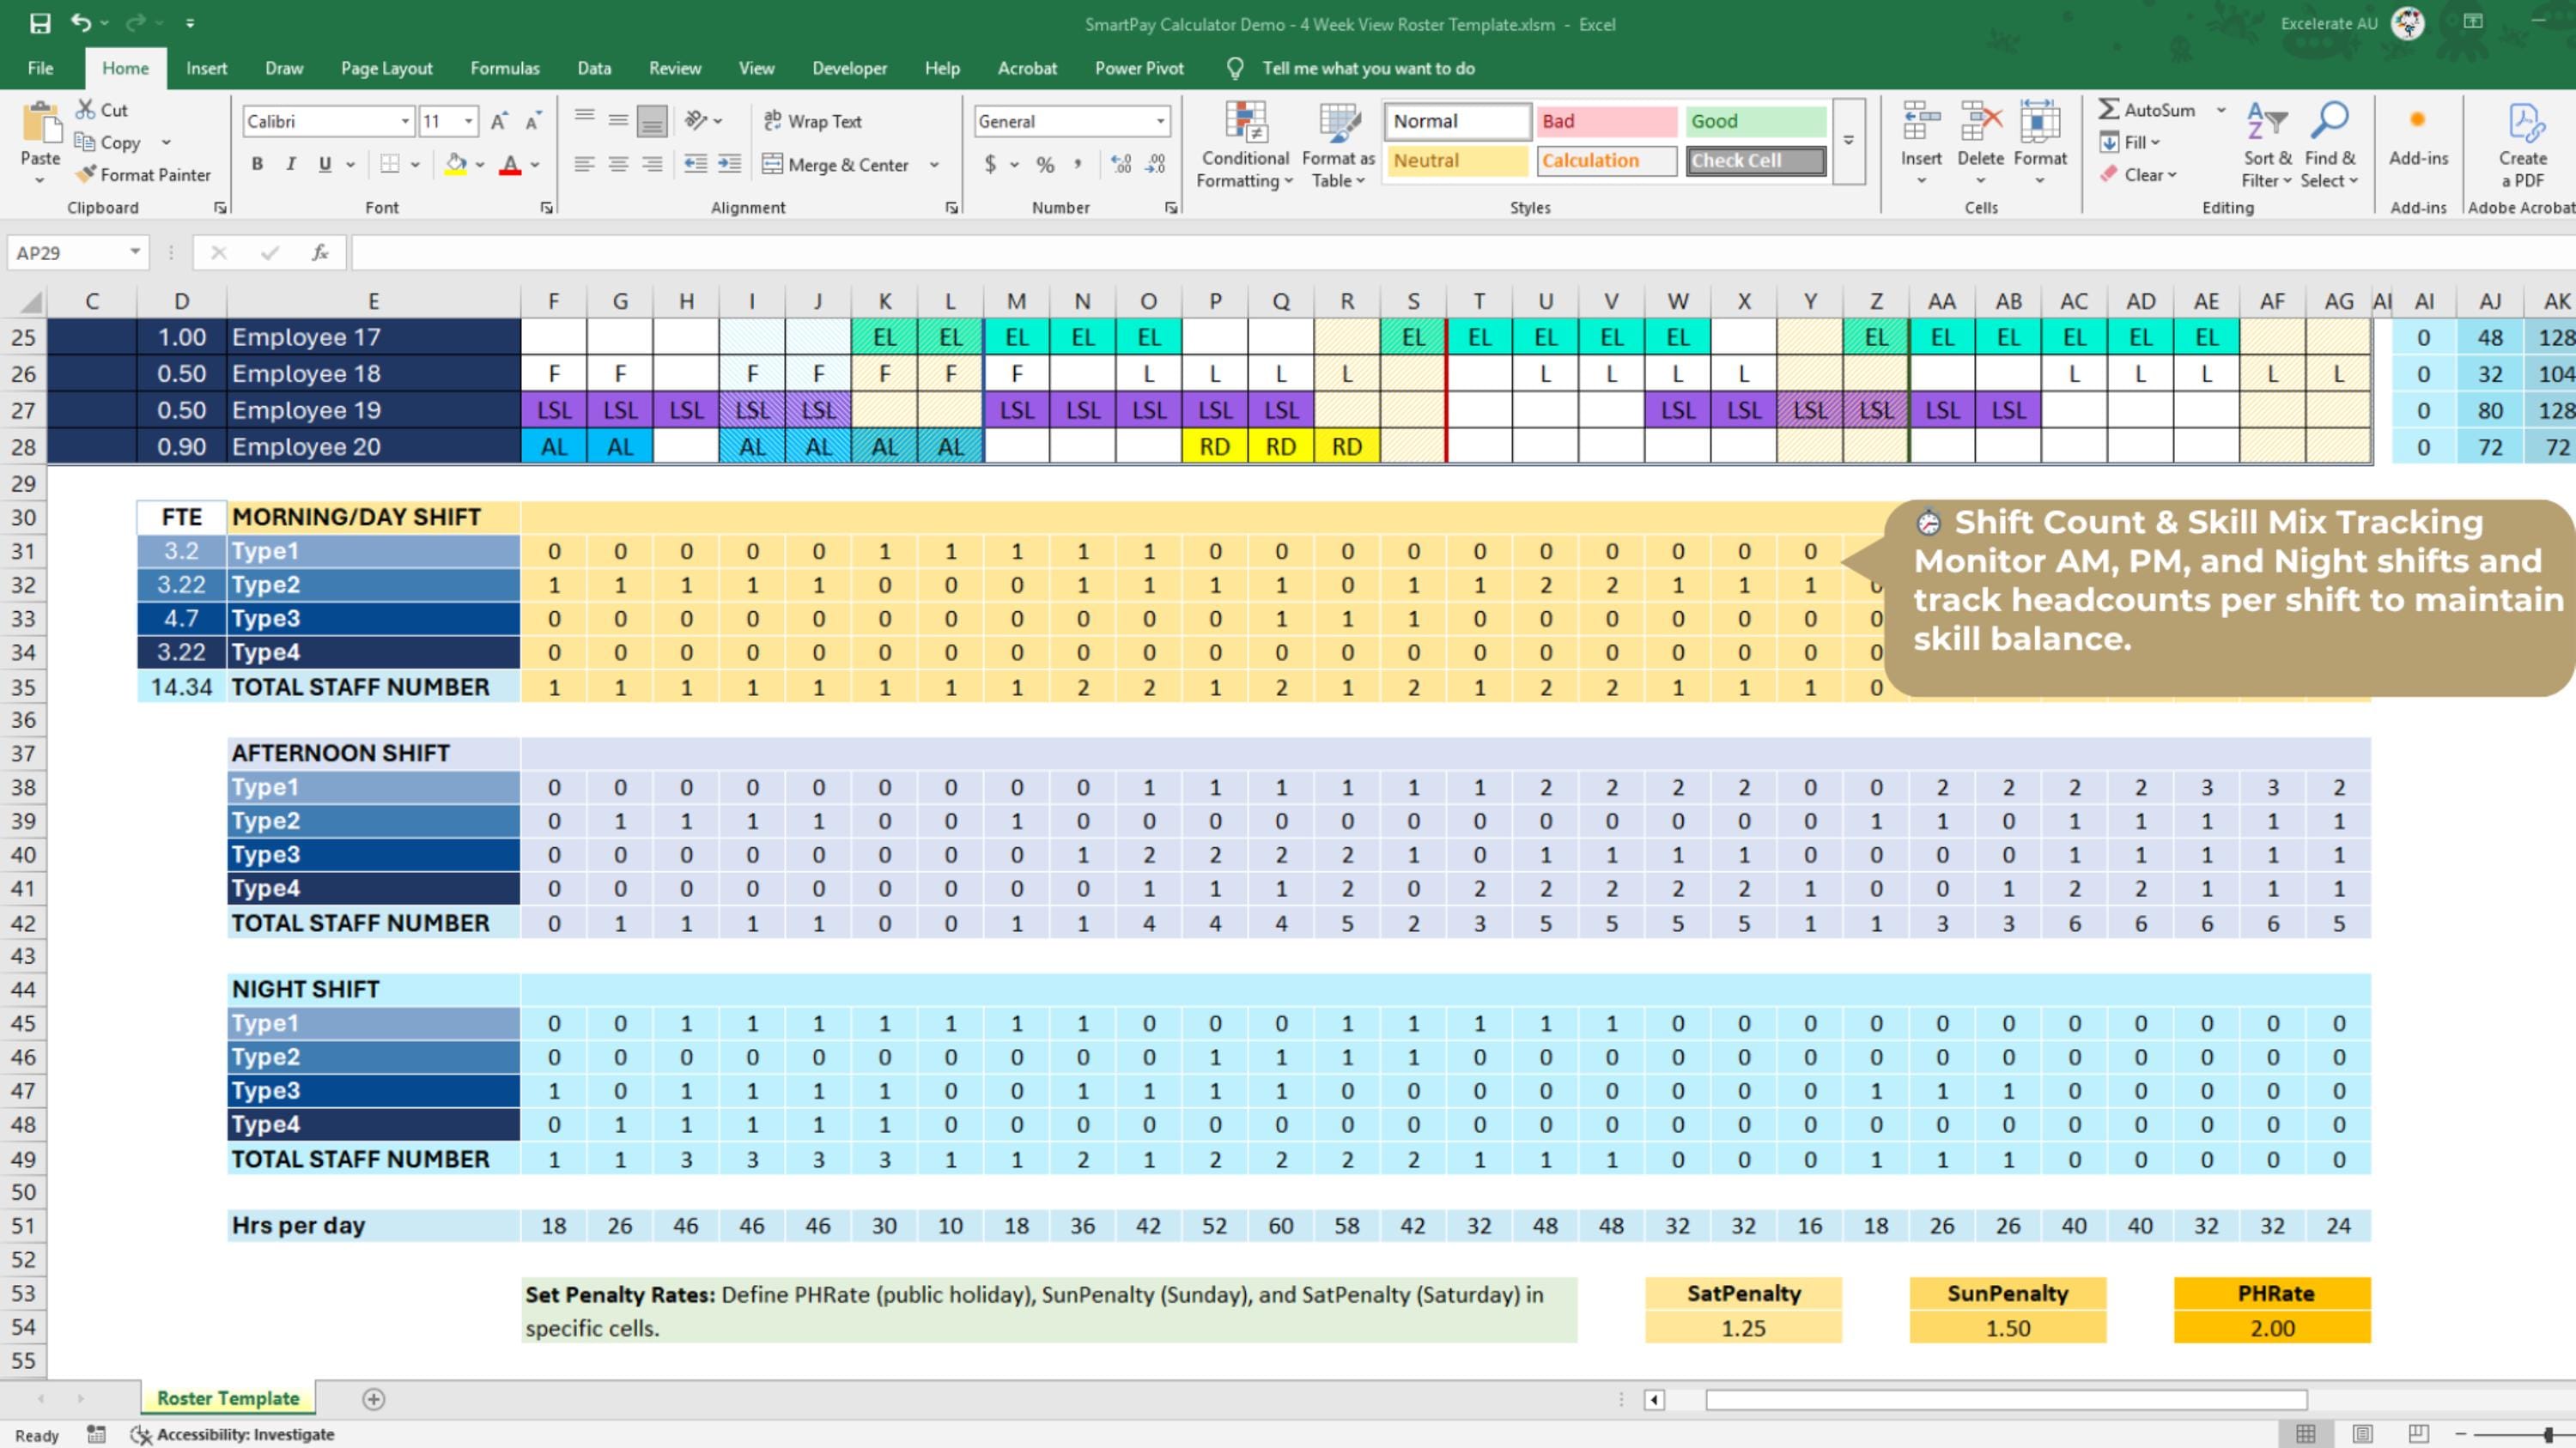Open Sort & Filter options
The image size is (2576, 1448).
tap(2265, 142)
